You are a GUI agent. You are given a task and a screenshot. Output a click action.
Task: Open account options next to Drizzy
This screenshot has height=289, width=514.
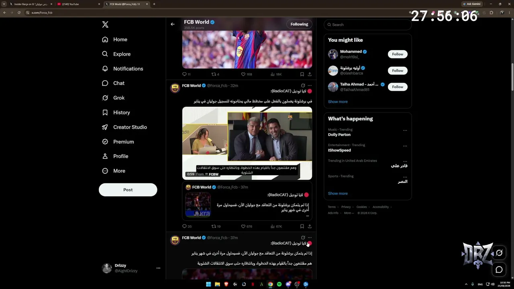[x=158, y=268]
